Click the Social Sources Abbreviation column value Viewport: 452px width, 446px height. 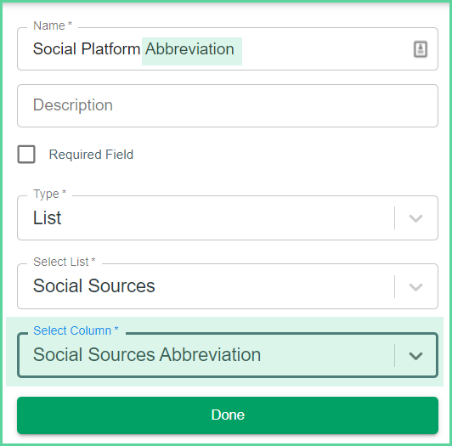point(147,354)
